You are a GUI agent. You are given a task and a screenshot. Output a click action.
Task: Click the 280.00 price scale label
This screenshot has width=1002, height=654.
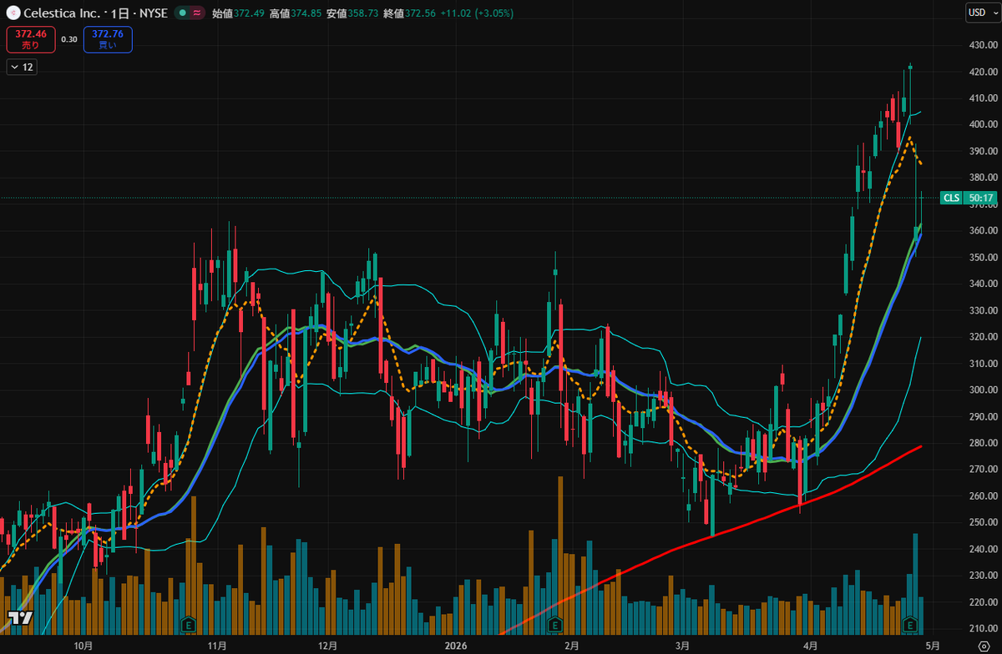tap(982, 444)
